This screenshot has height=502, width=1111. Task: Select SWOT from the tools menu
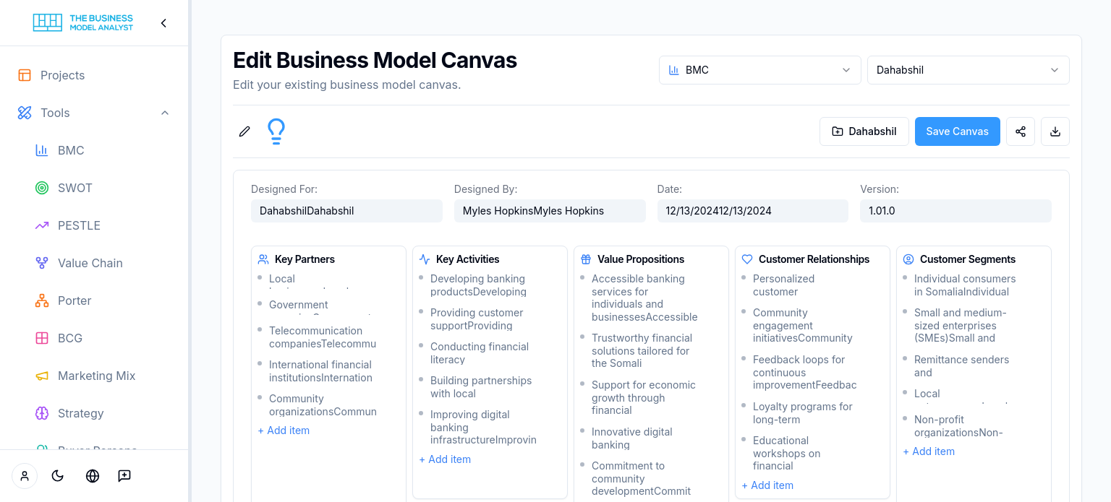[x=75, y=188]
